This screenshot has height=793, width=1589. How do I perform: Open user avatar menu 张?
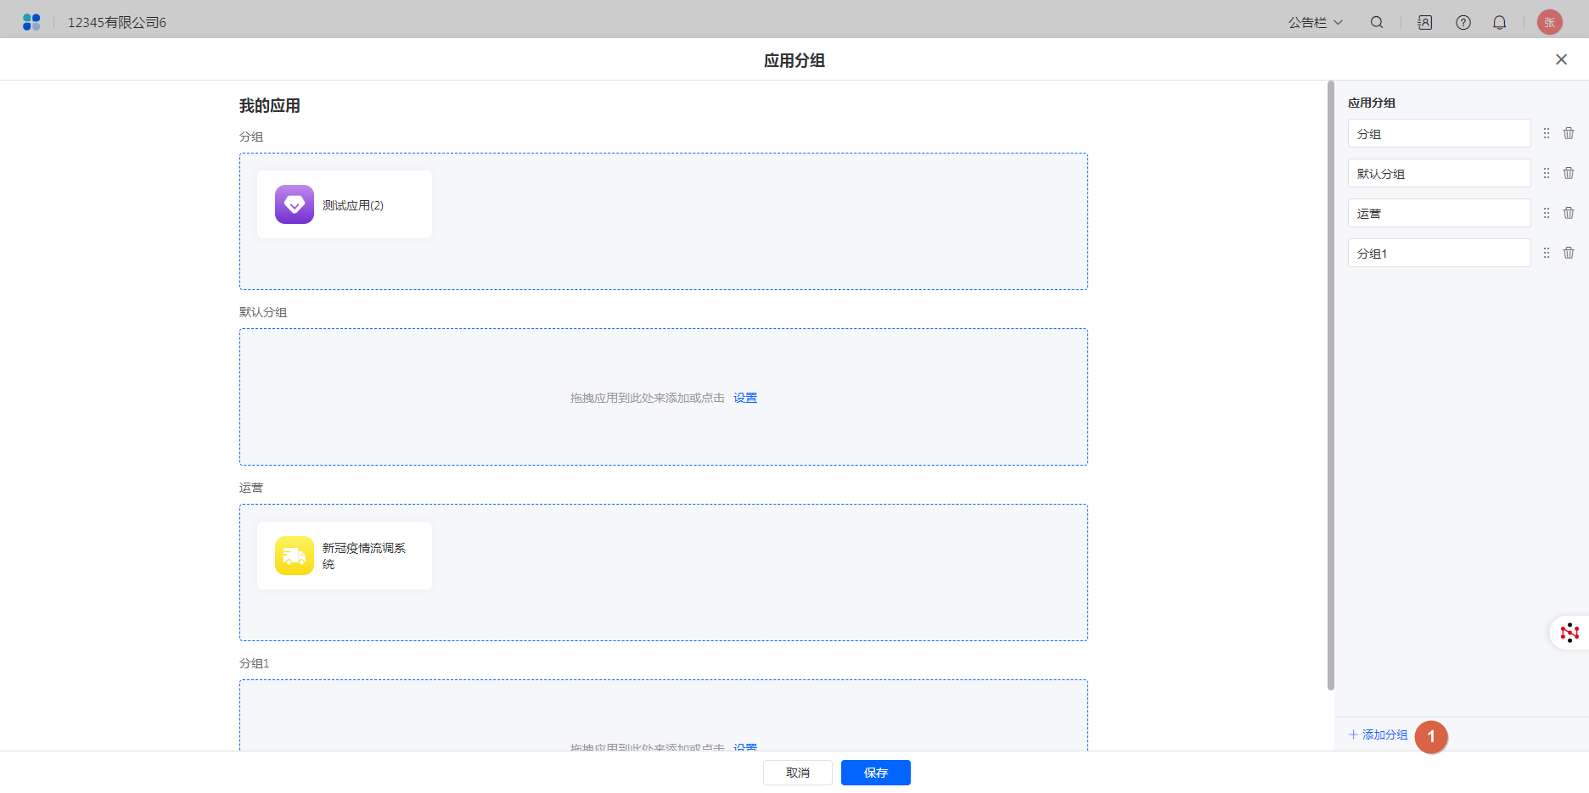tap(1550, 23)
